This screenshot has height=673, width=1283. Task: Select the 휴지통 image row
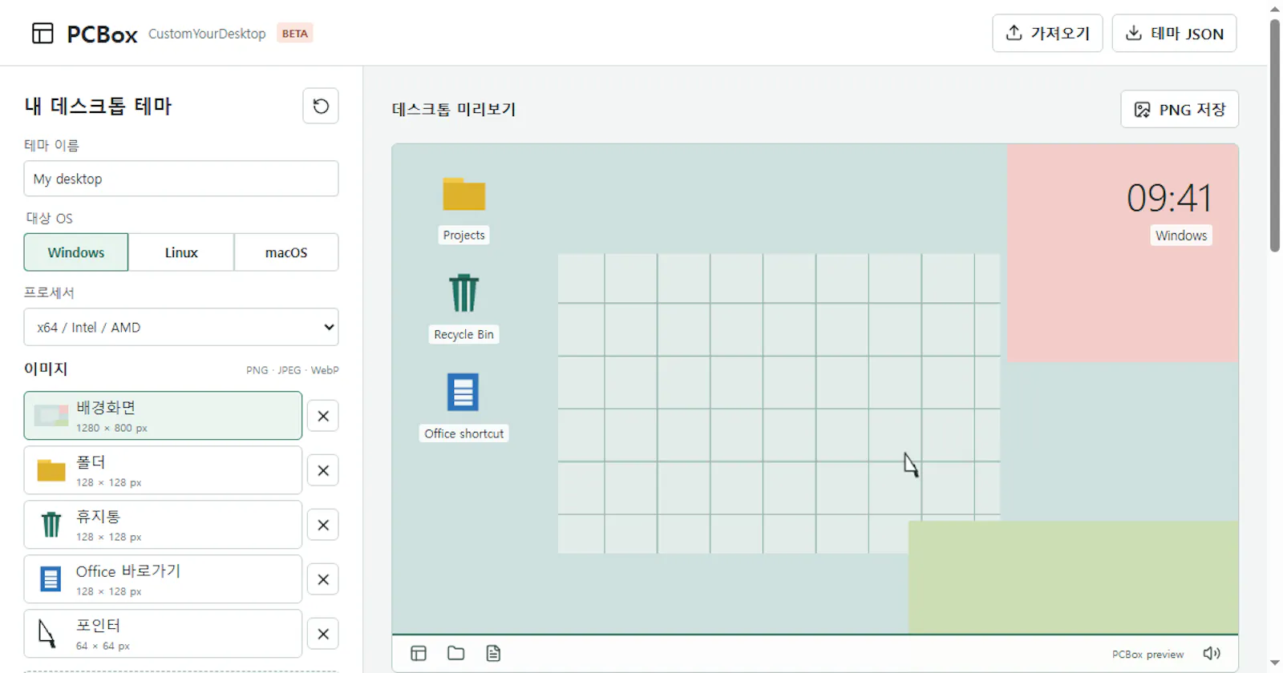click(x=163, y=525)
